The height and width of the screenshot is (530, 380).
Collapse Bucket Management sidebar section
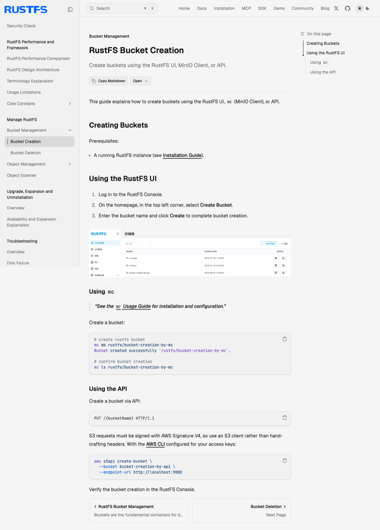tap(70, 130)
